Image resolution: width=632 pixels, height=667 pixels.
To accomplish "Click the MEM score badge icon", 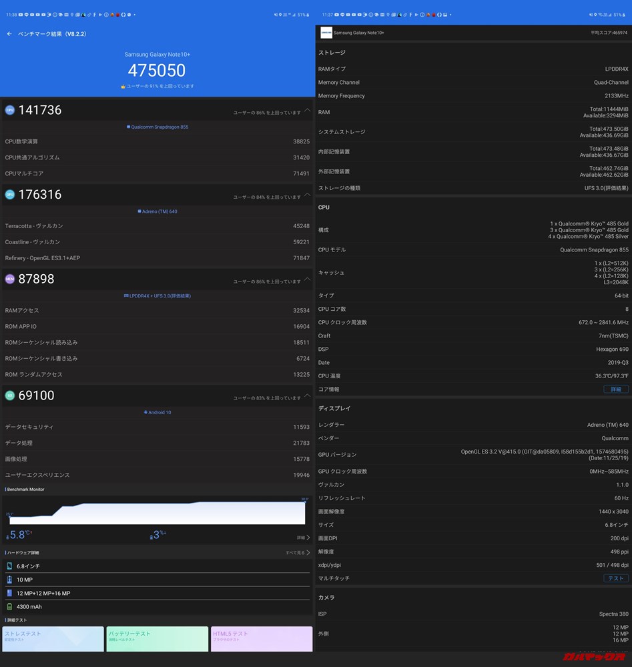I will [9, 279].
